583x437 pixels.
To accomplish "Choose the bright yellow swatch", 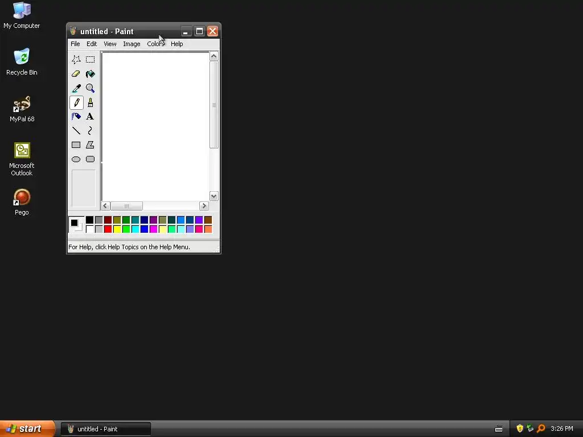I will point(117,229).
